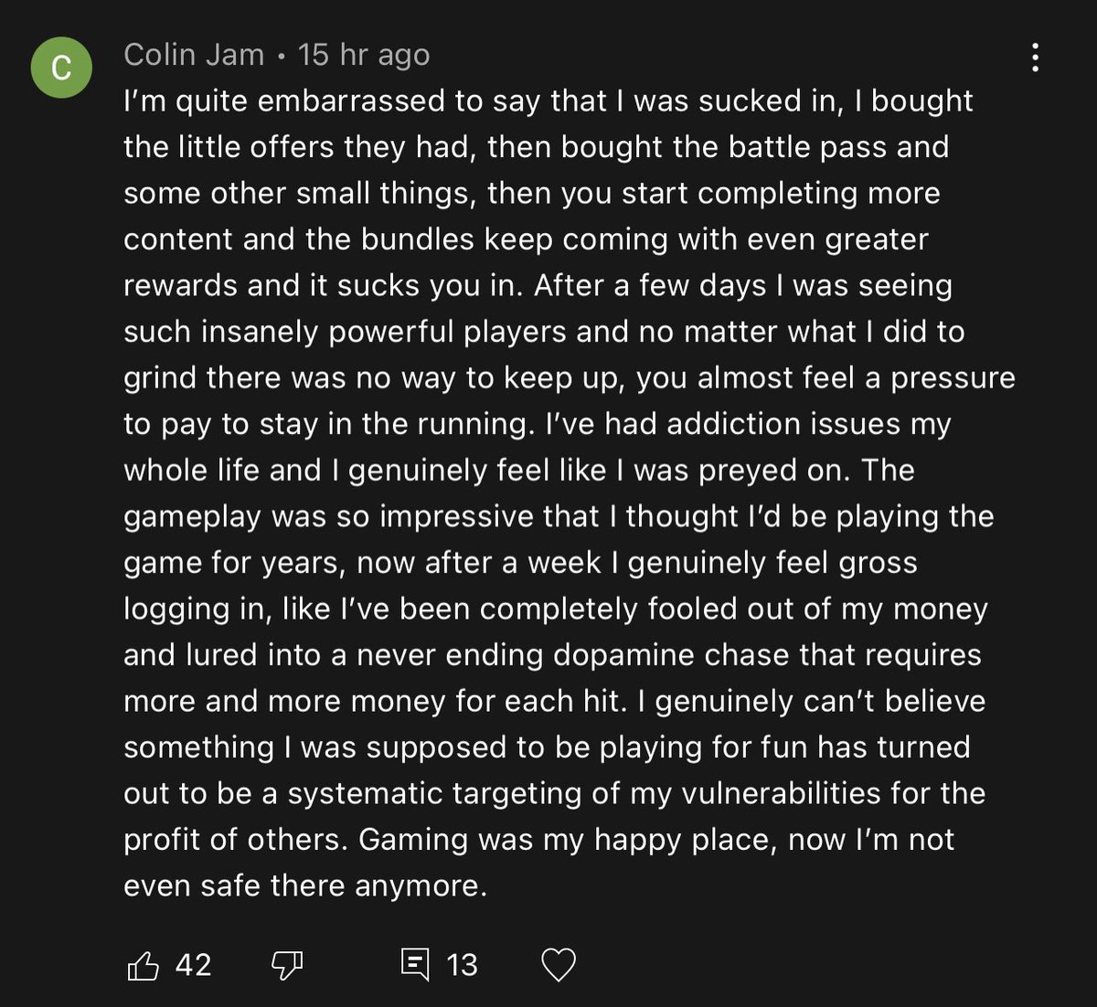Open the three-dot options menu
The width and height of the screenshot is (1097, 1007).
(x=1035, y=58)
